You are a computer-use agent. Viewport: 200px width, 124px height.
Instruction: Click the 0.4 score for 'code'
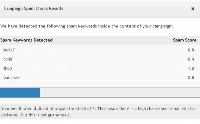pos(191,59)
